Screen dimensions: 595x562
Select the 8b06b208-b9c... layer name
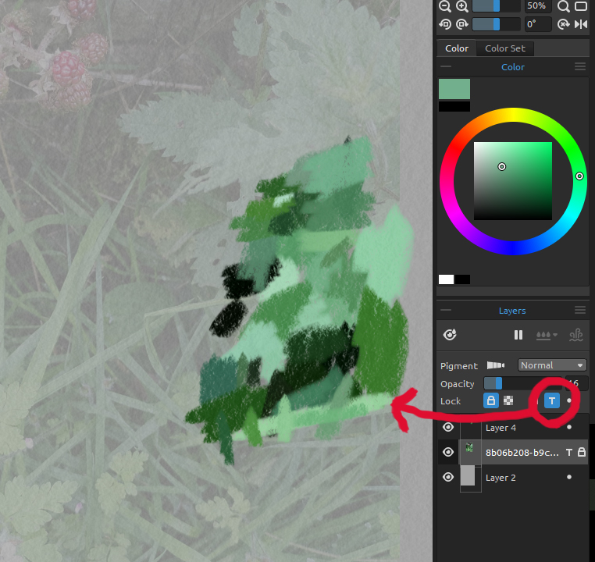pyautogui.click(x=522, y=453)
